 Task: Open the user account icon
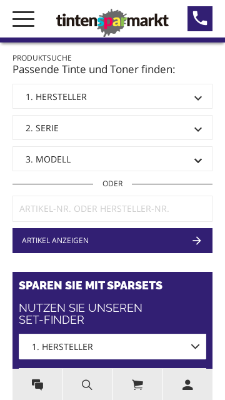pyautogui.click(x=187, y=384)
